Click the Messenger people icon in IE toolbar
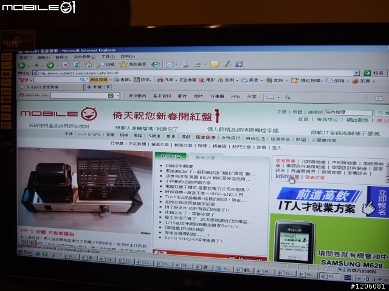The height and width of the screenshot is (291, 389). pos(239,64)
